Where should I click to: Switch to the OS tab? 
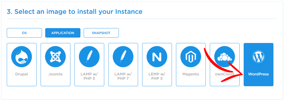[24, 33]
